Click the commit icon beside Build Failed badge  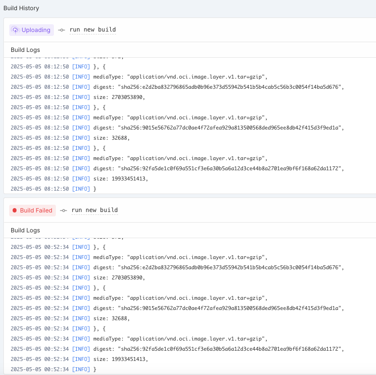tap(63, 211)
